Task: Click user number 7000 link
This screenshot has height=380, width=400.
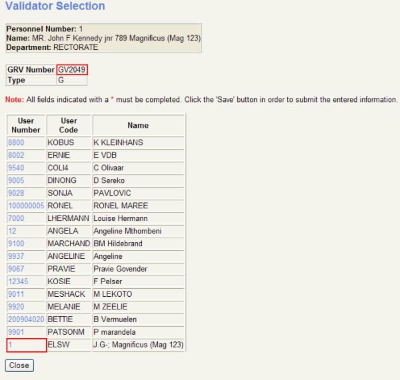Action: click(16, 218)
